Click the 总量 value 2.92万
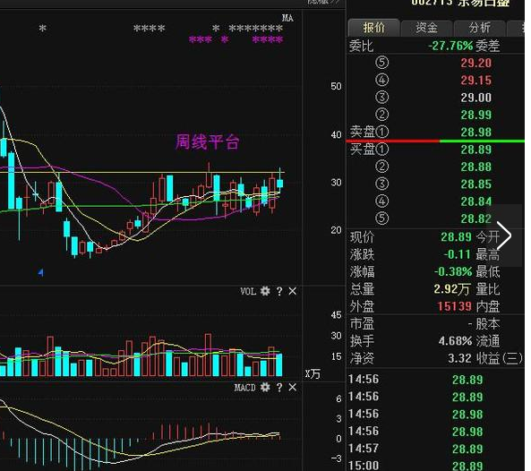The image size is (531, 471). click(x=451, y=289)
